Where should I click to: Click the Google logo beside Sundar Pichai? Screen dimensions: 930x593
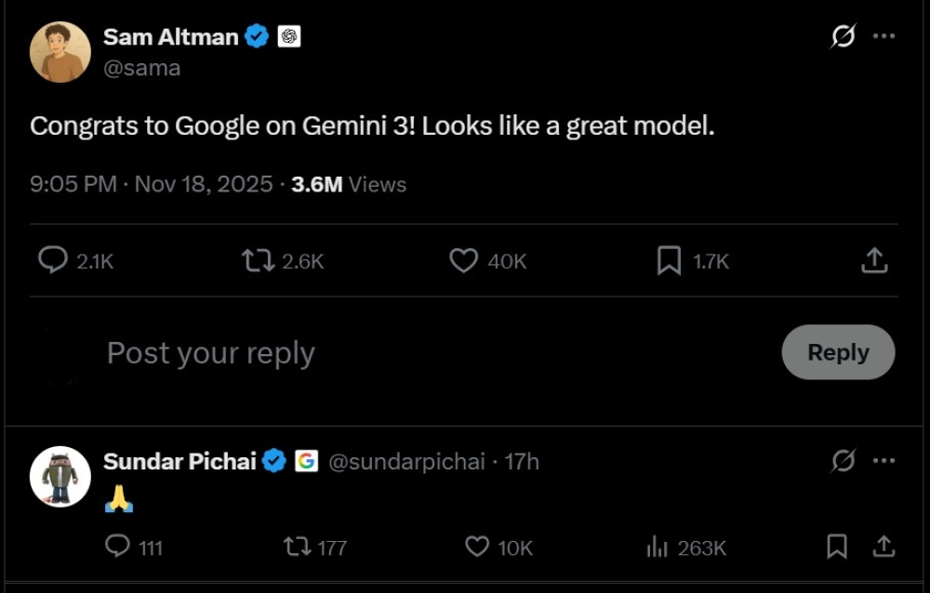point(307,461)
